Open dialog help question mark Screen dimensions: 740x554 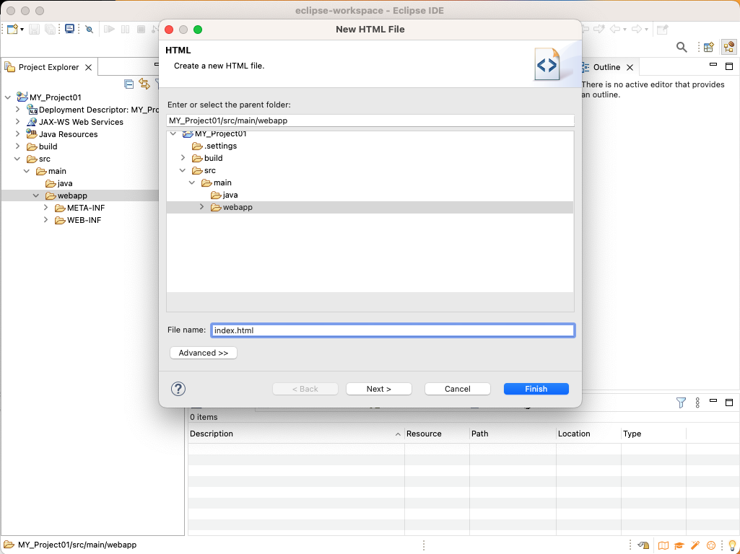(178, 389)
